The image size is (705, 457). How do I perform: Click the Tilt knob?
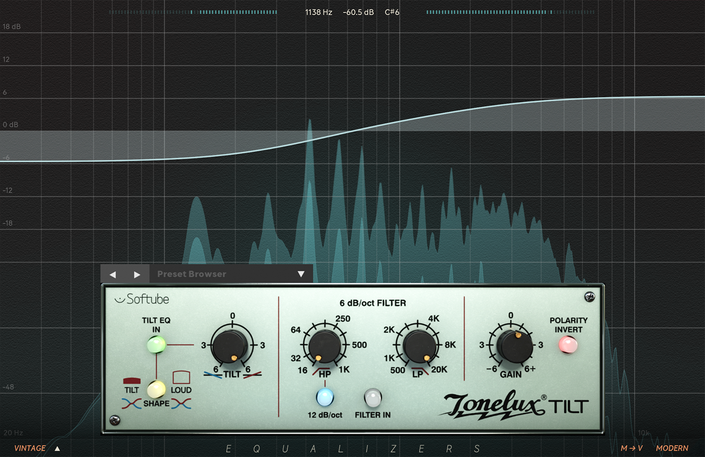(231, 345)
